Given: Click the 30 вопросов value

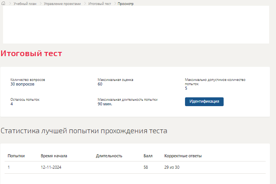Looking at the screenshot, I should (22, 84).
